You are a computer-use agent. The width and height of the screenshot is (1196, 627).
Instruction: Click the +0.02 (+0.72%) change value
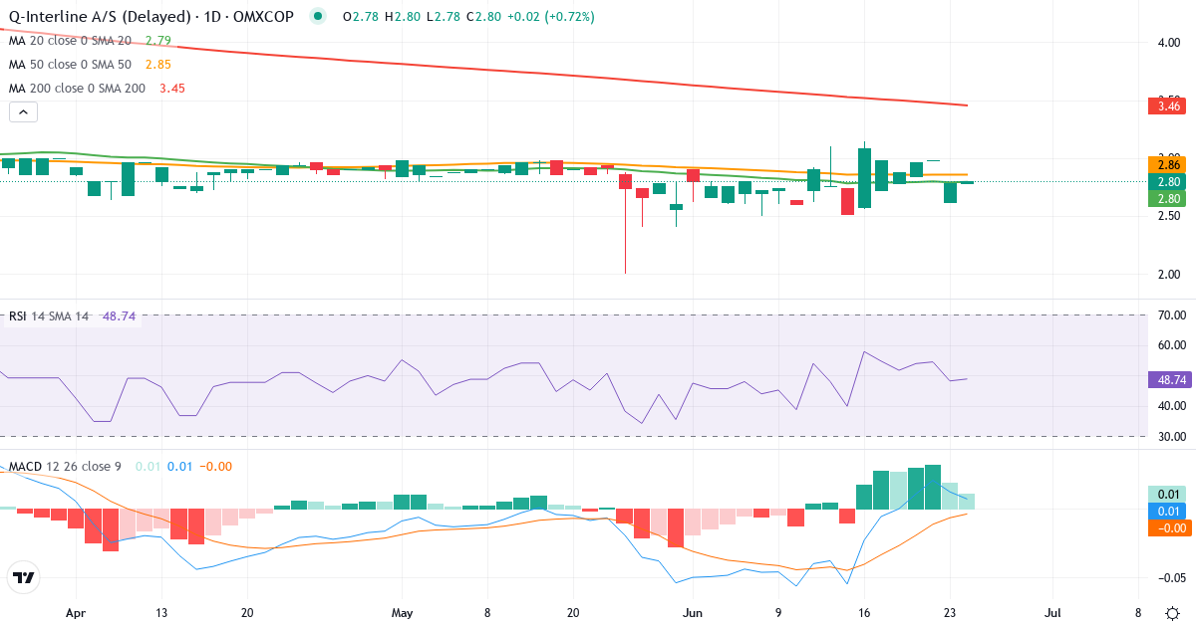tap(549, 17)
